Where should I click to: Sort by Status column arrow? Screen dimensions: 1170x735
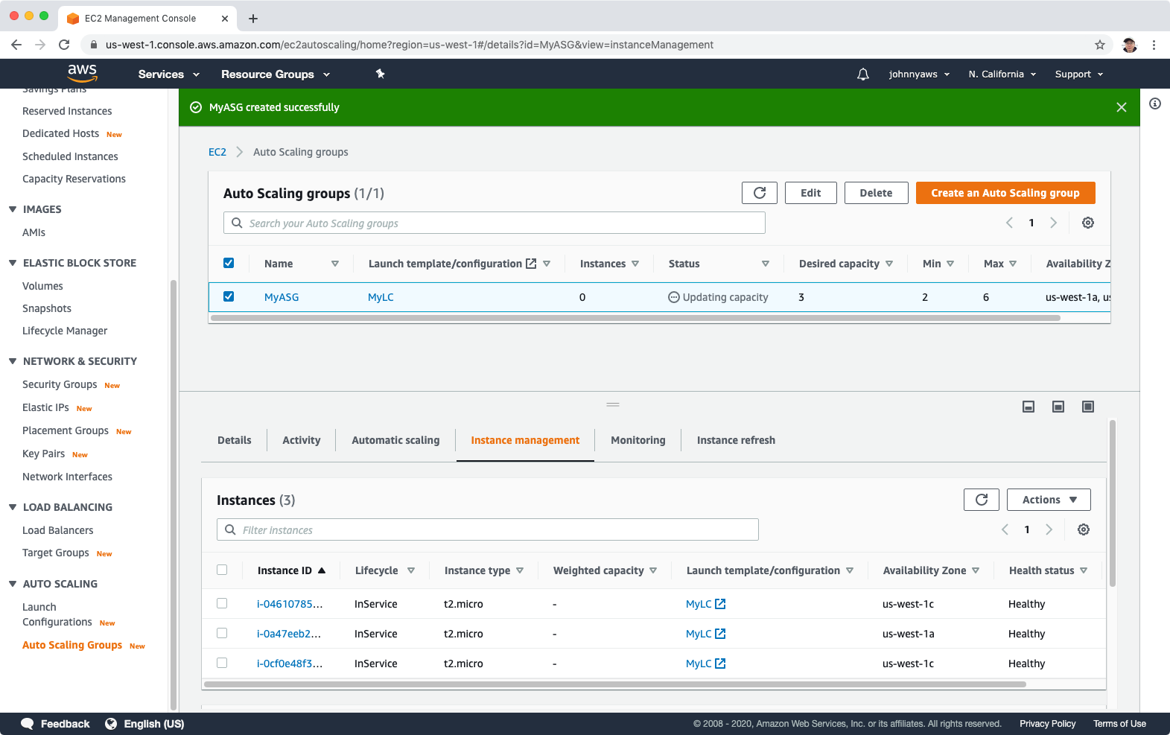click(x=766, y=264)
